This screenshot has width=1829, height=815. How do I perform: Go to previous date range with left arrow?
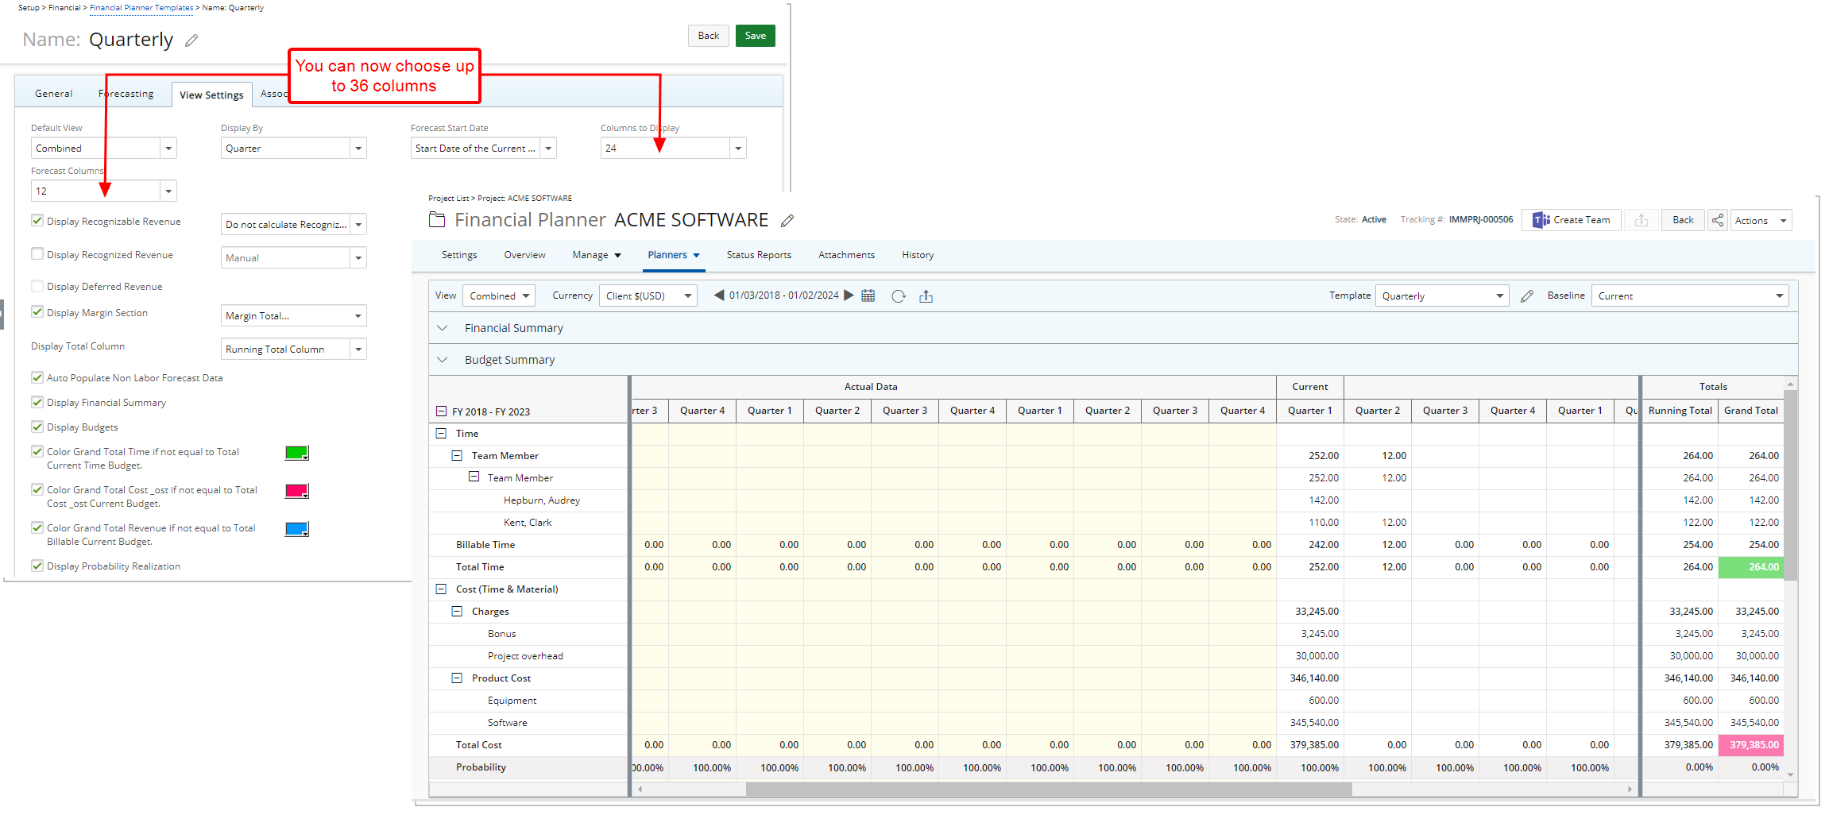click(x=719, y=295)
